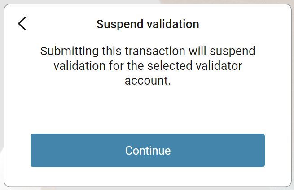The height and width of the screenshot is (190, 294).
Task: Proceed with the blue Continue button
Action: [x=148, y=150]
